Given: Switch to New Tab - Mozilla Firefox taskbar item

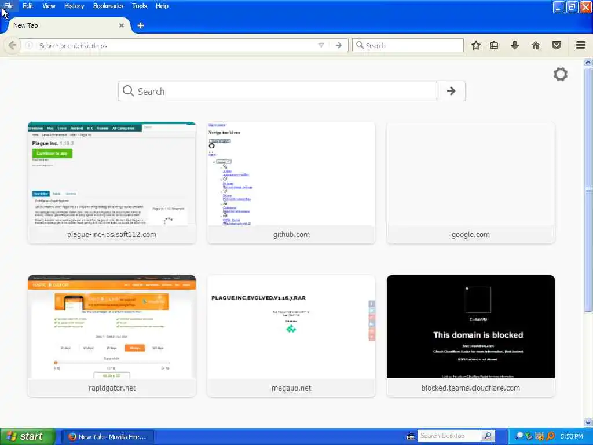Looking at the screenshot, I should [x=108, y=437].
